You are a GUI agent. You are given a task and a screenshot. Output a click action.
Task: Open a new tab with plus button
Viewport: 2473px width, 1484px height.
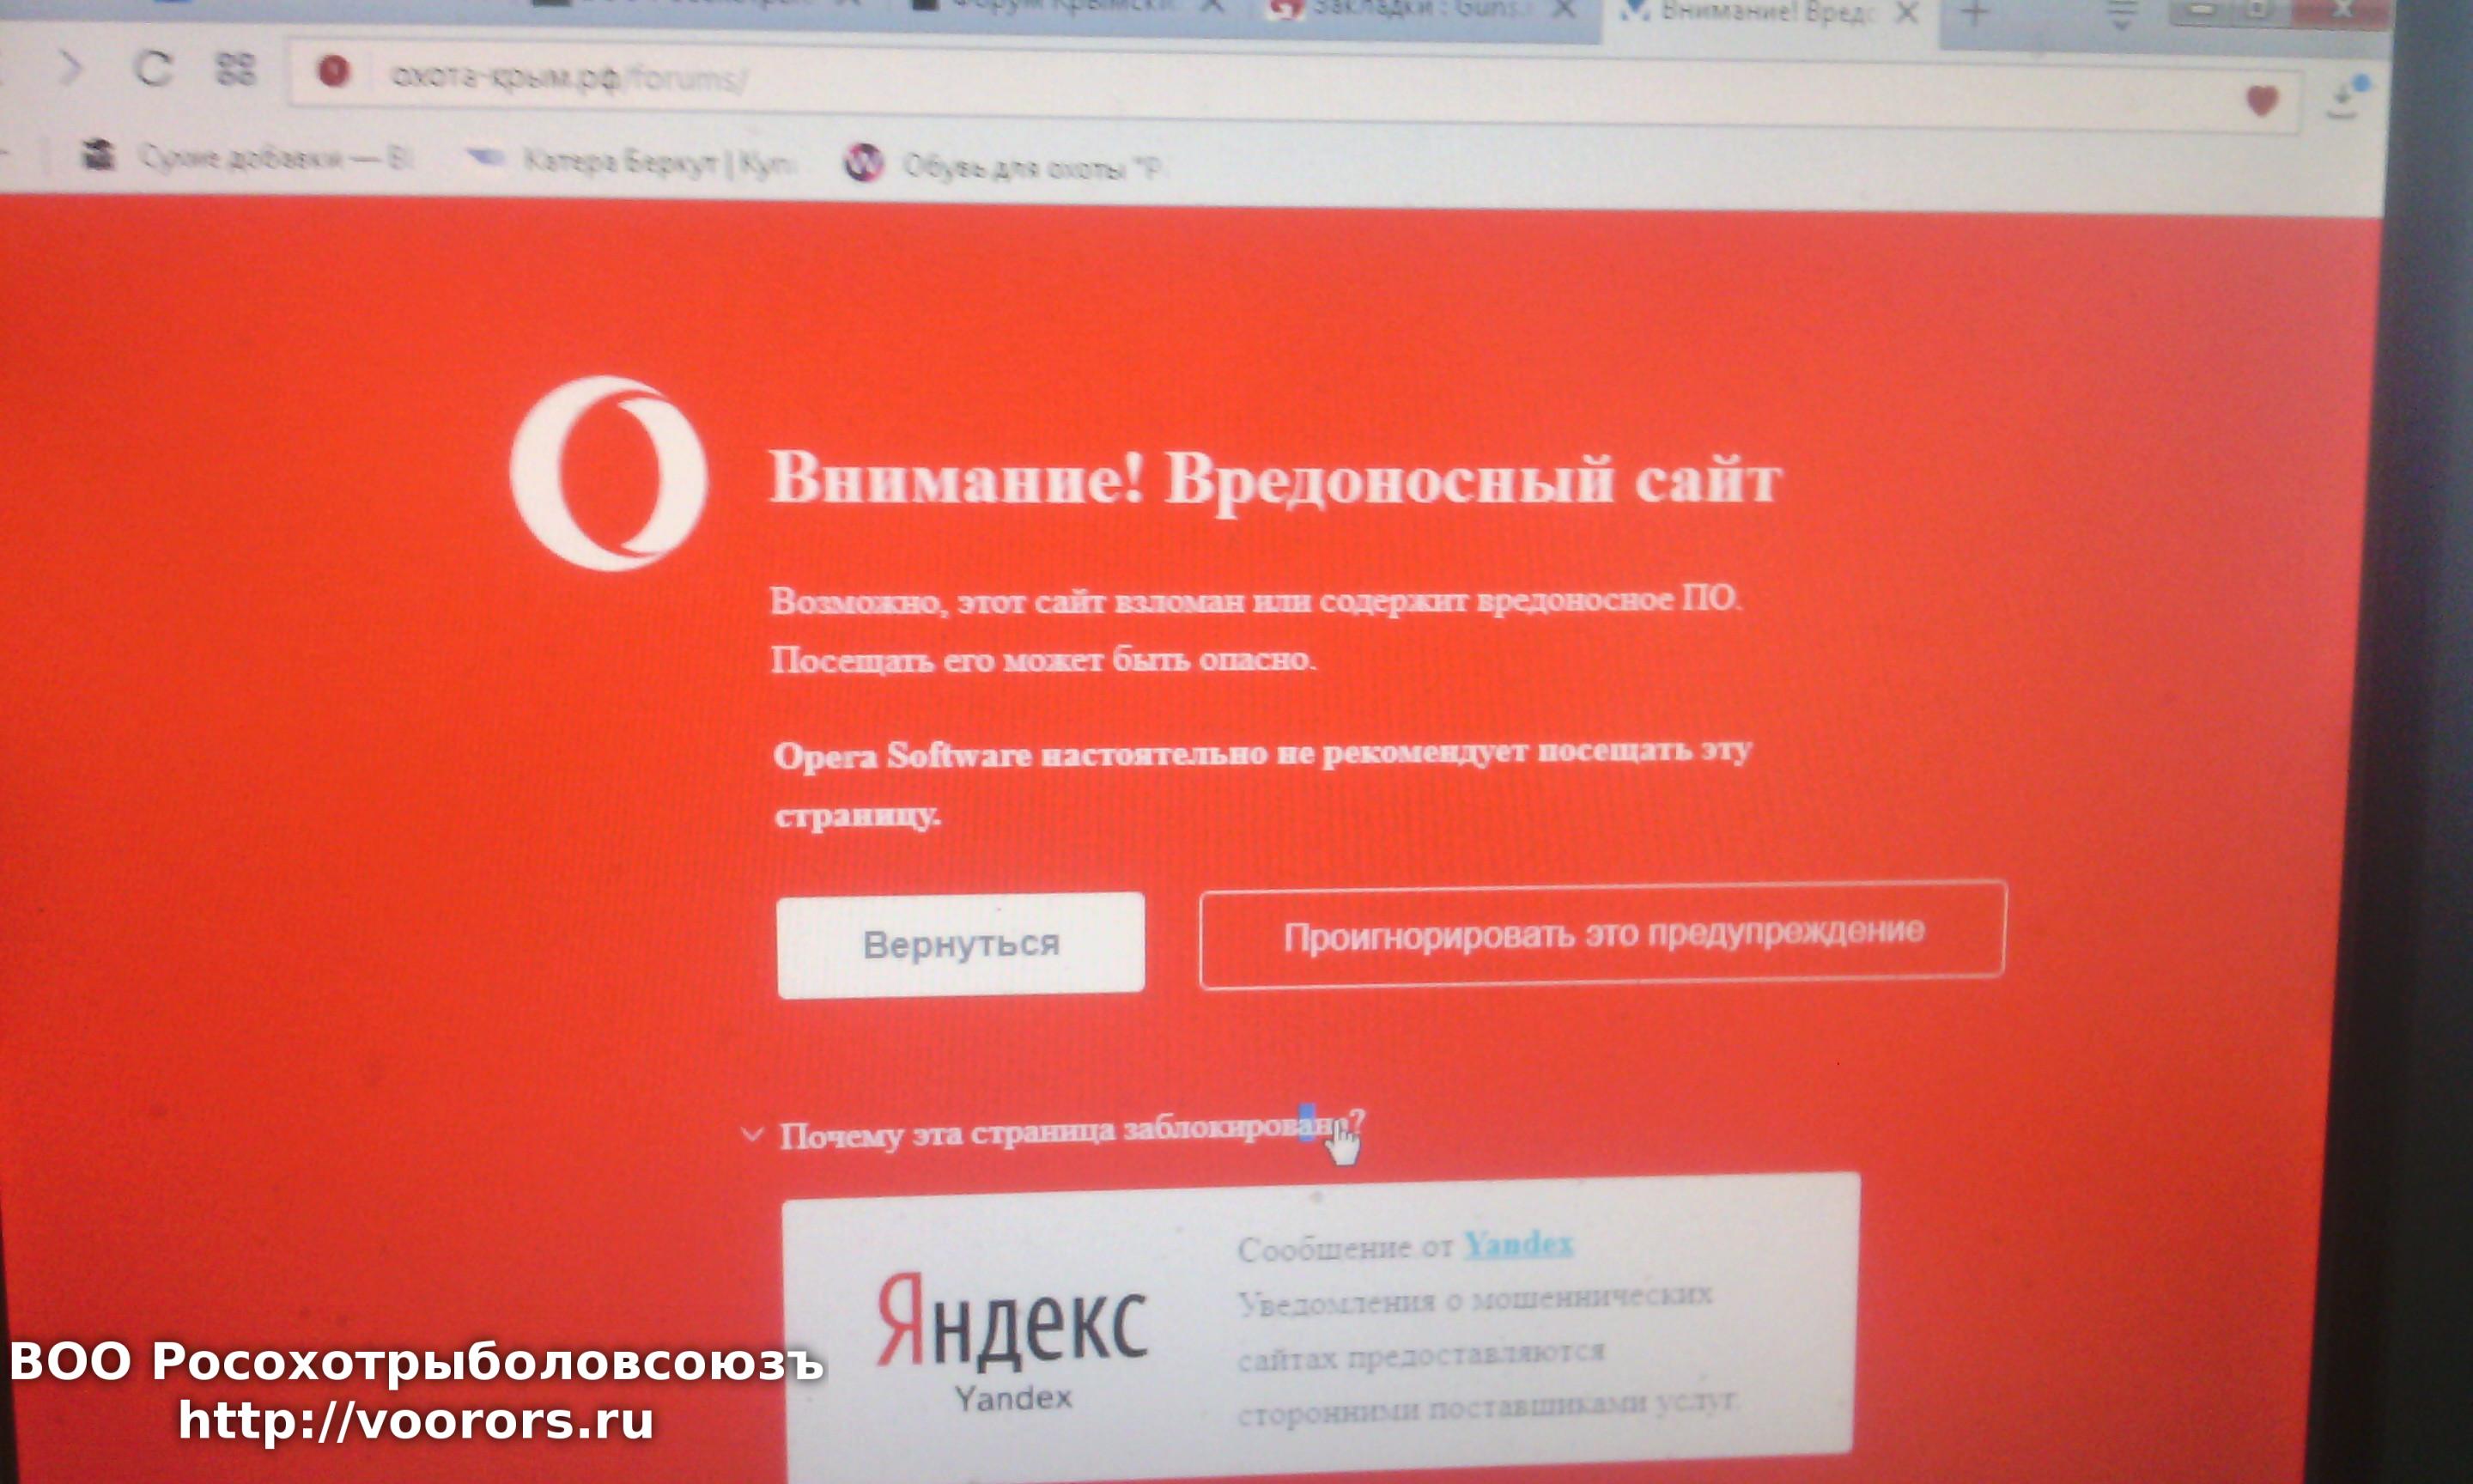coord(1974,13)
